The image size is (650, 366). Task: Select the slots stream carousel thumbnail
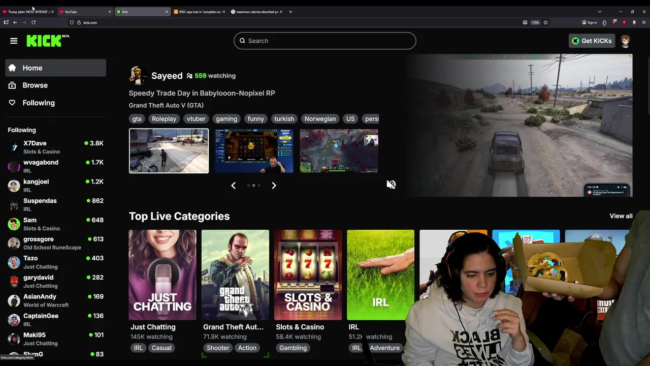(x=254, y=151)
